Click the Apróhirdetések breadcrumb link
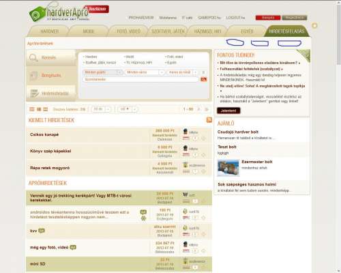Image resolution: width=341 pixels, height=273 pixels. 40,44
